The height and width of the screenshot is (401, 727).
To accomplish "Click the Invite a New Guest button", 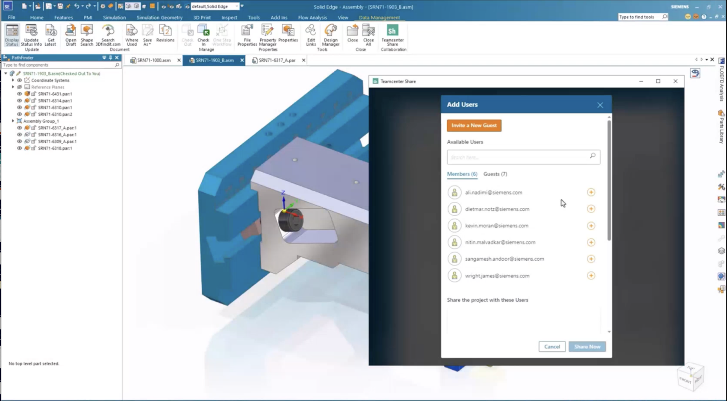I will (x=474, y=125).
